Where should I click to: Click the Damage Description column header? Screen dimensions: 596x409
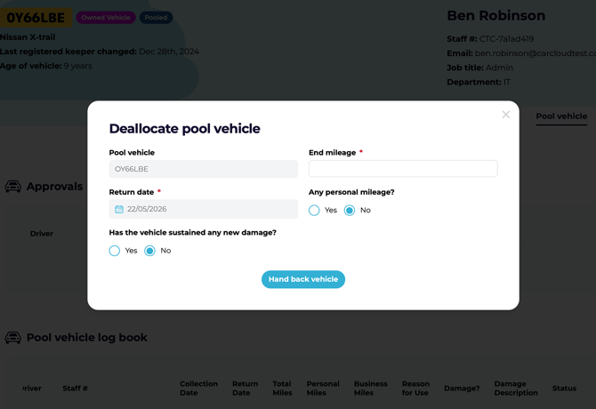coord(516,389)
